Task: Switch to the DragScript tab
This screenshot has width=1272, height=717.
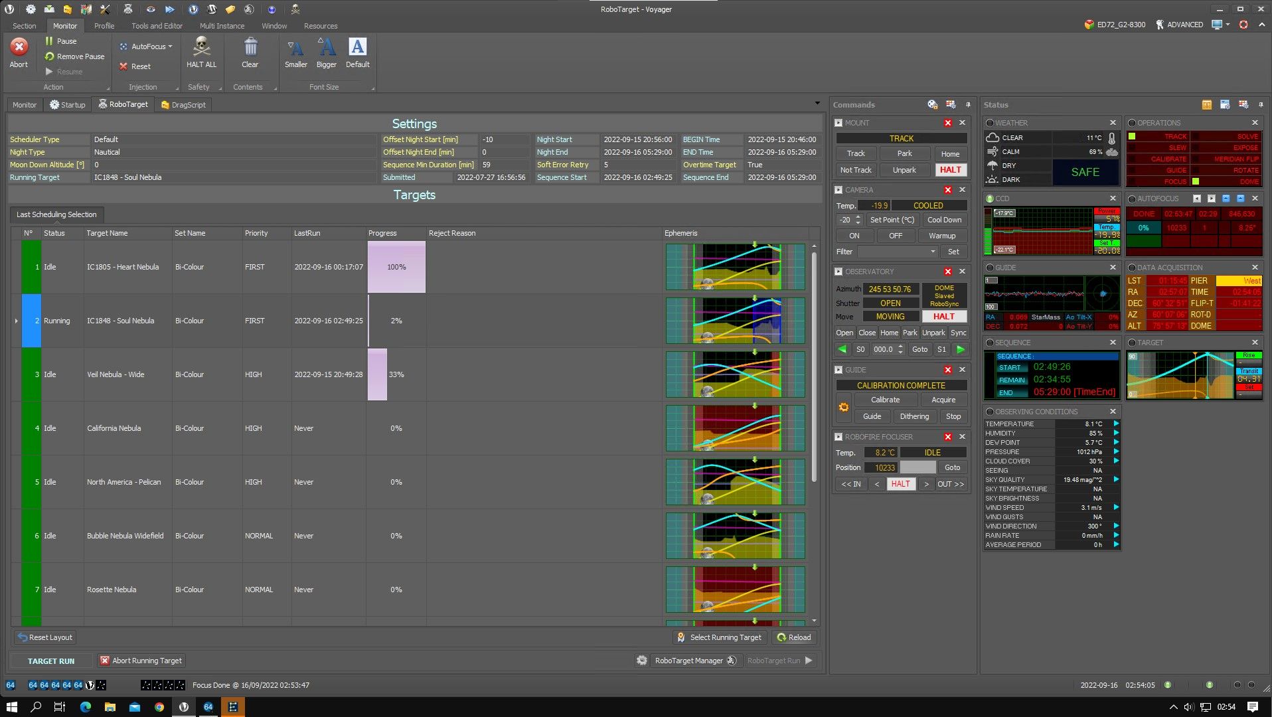Action: point(183,105)
